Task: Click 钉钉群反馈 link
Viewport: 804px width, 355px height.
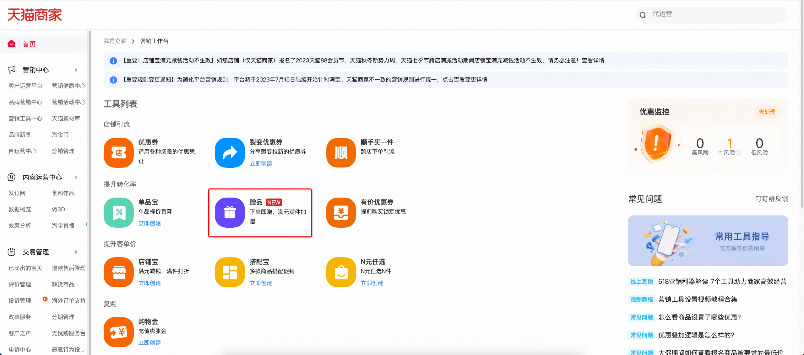Action: click(x=772, y=199)
